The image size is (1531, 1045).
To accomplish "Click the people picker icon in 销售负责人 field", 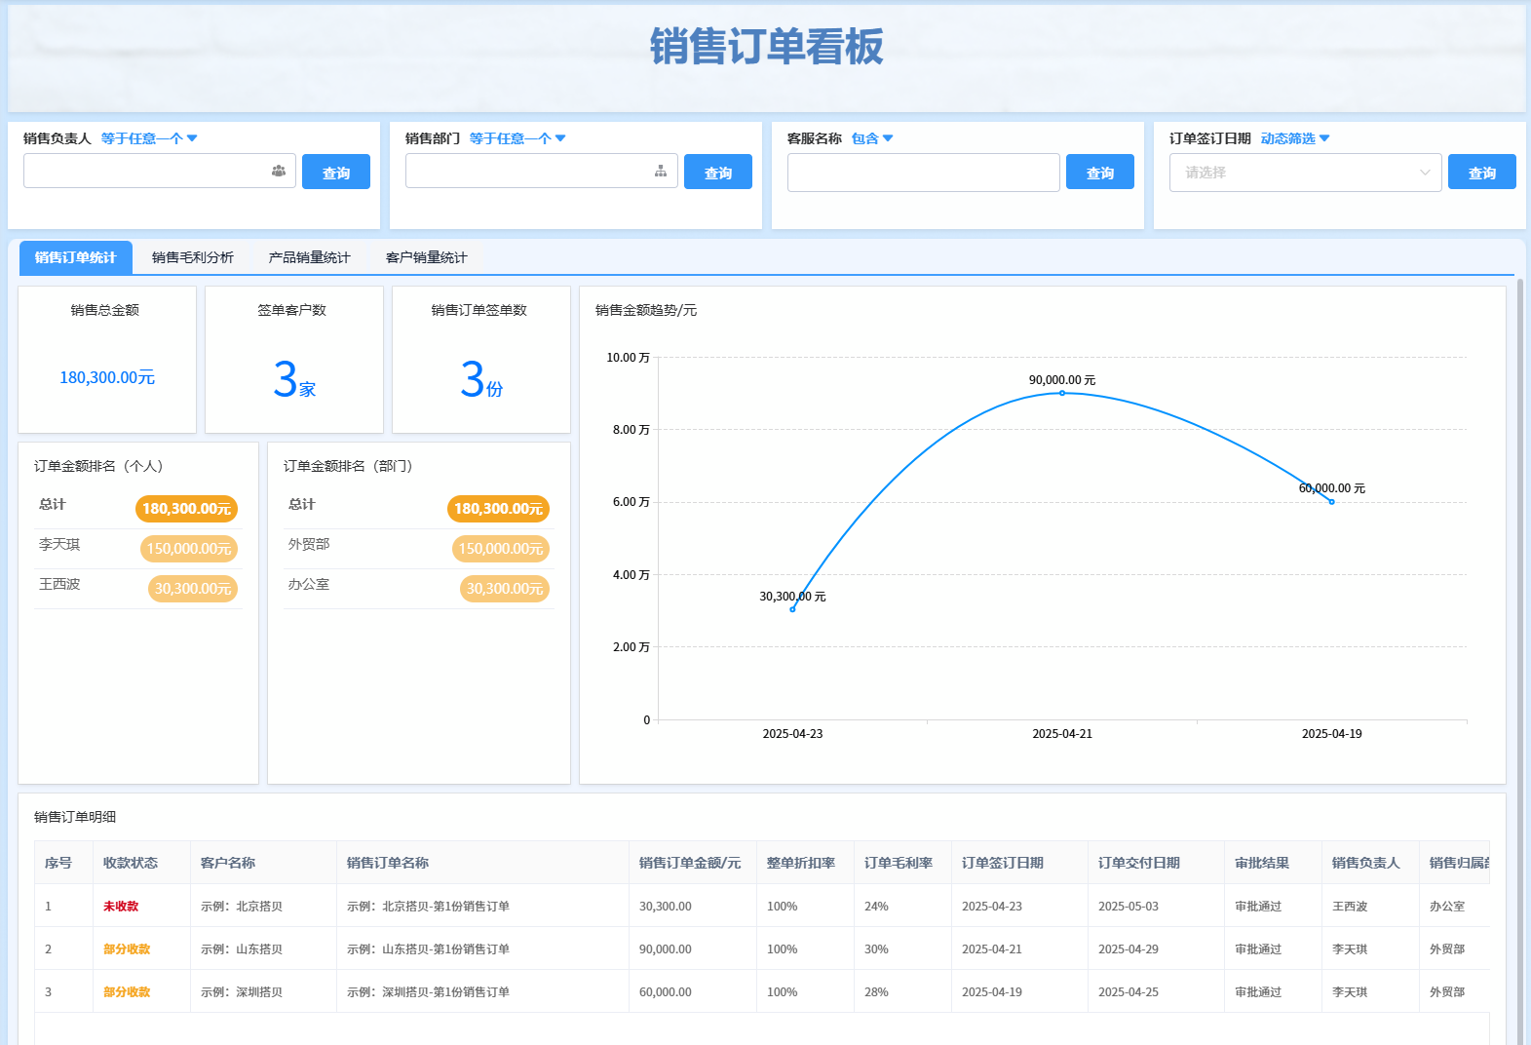I will tap(278, 172).
